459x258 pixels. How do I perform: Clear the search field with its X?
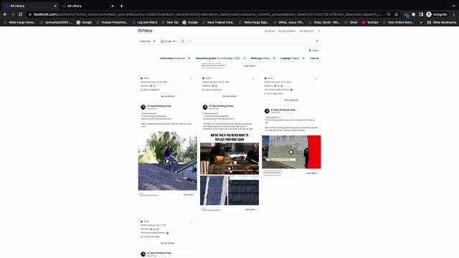point(317,42)
